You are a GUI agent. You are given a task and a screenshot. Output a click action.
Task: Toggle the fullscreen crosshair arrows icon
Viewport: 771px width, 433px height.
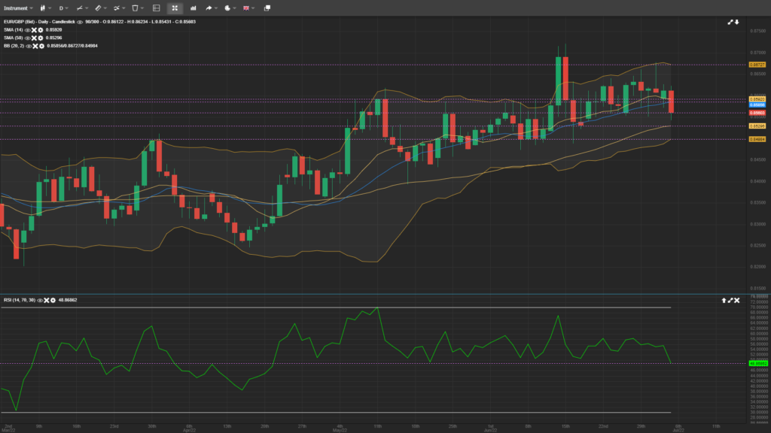[x=175, y=8]
